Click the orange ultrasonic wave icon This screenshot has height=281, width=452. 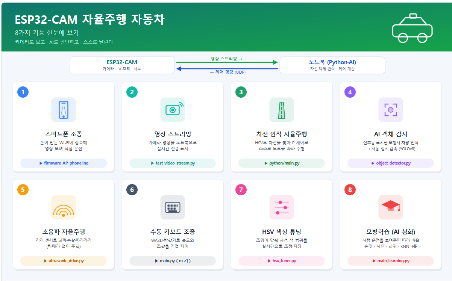tap(64, 207)
